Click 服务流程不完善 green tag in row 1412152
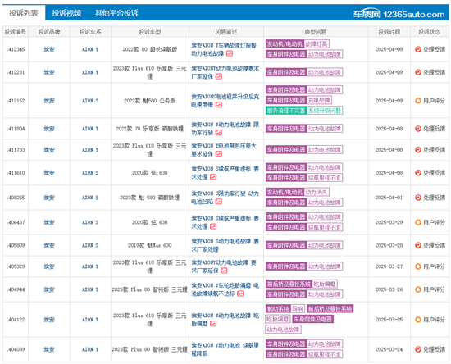The width and height of the screenshot is (451, 364). 286,111
